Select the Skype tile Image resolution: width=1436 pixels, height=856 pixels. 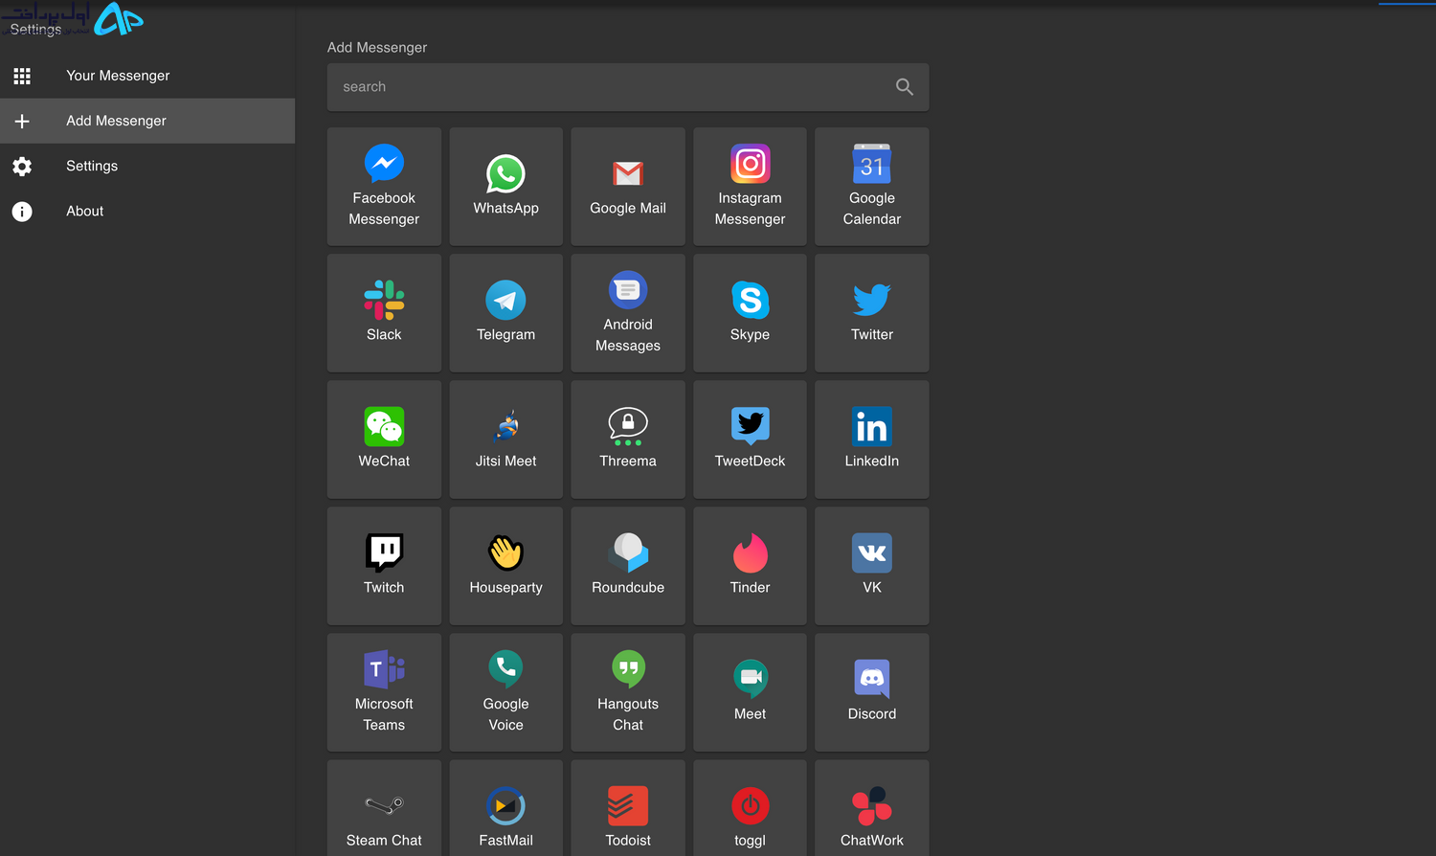tap(750, 313)
